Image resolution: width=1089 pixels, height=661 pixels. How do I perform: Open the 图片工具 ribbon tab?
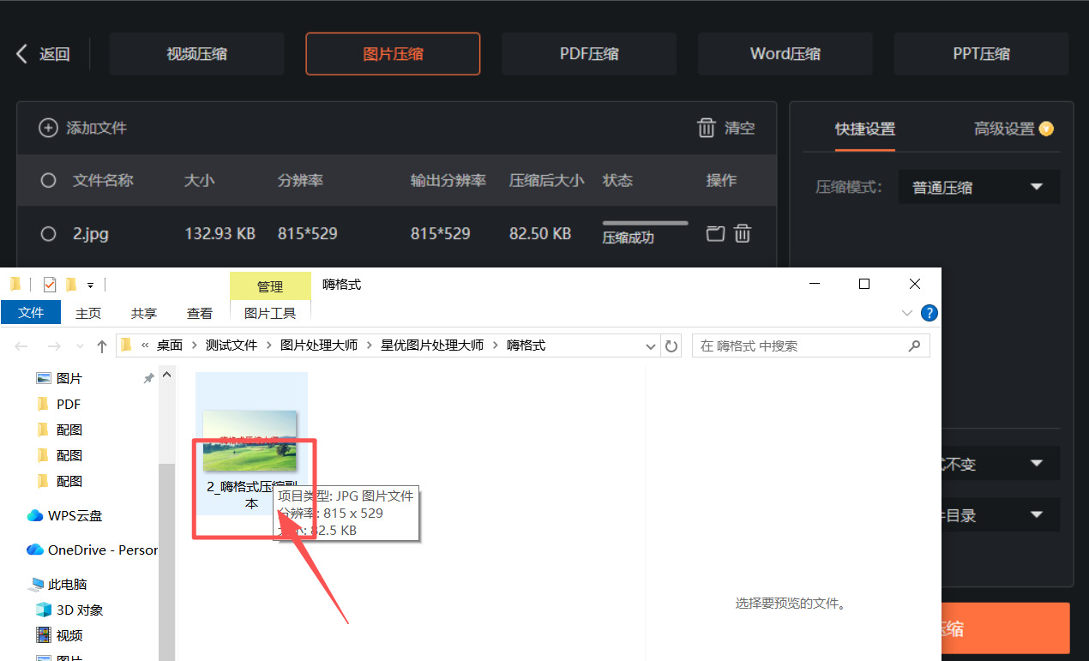point(270,314)
